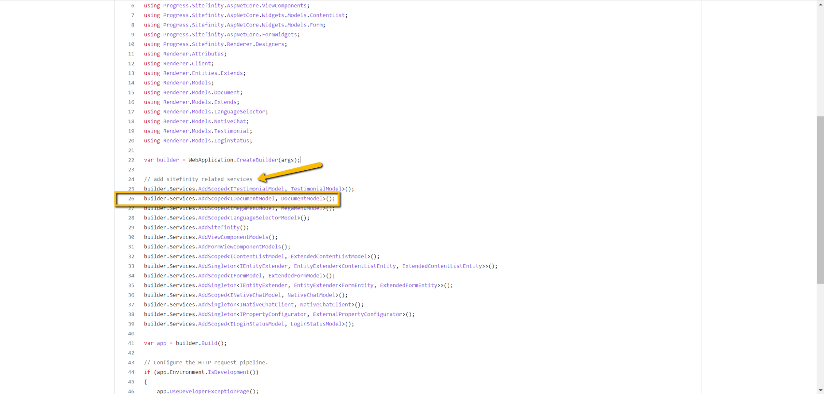This screenshot has height=394, width=824.
Task: Click 'Attributes' on the line 11 using statement
Action: [208, 54]
